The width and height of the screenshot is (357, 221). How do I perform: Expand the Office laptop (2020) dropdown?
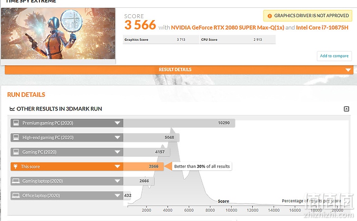tap(117, 195)
